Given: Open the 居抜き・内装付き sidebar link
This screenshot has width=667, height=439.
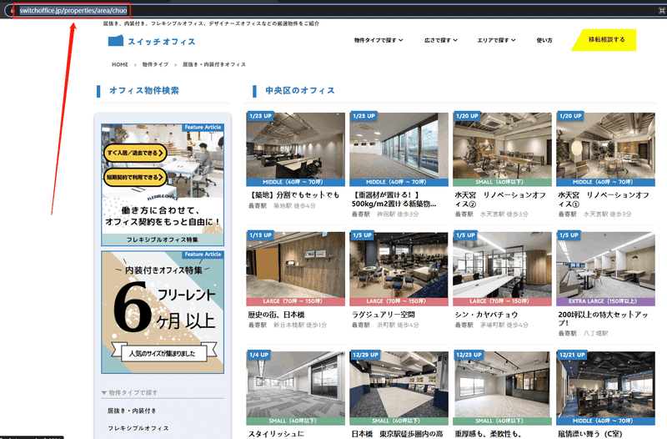Looking at the screenshot, I should tap(132, 411).
